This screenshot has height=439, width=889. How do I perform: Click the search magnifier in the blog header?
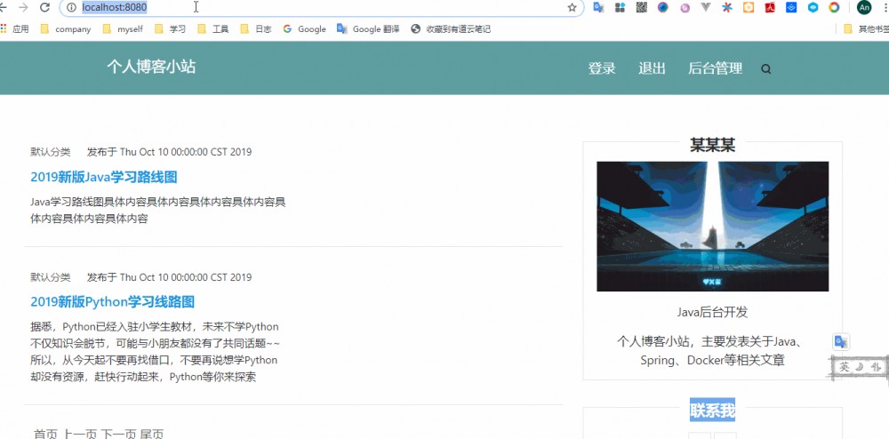(766, 69)
